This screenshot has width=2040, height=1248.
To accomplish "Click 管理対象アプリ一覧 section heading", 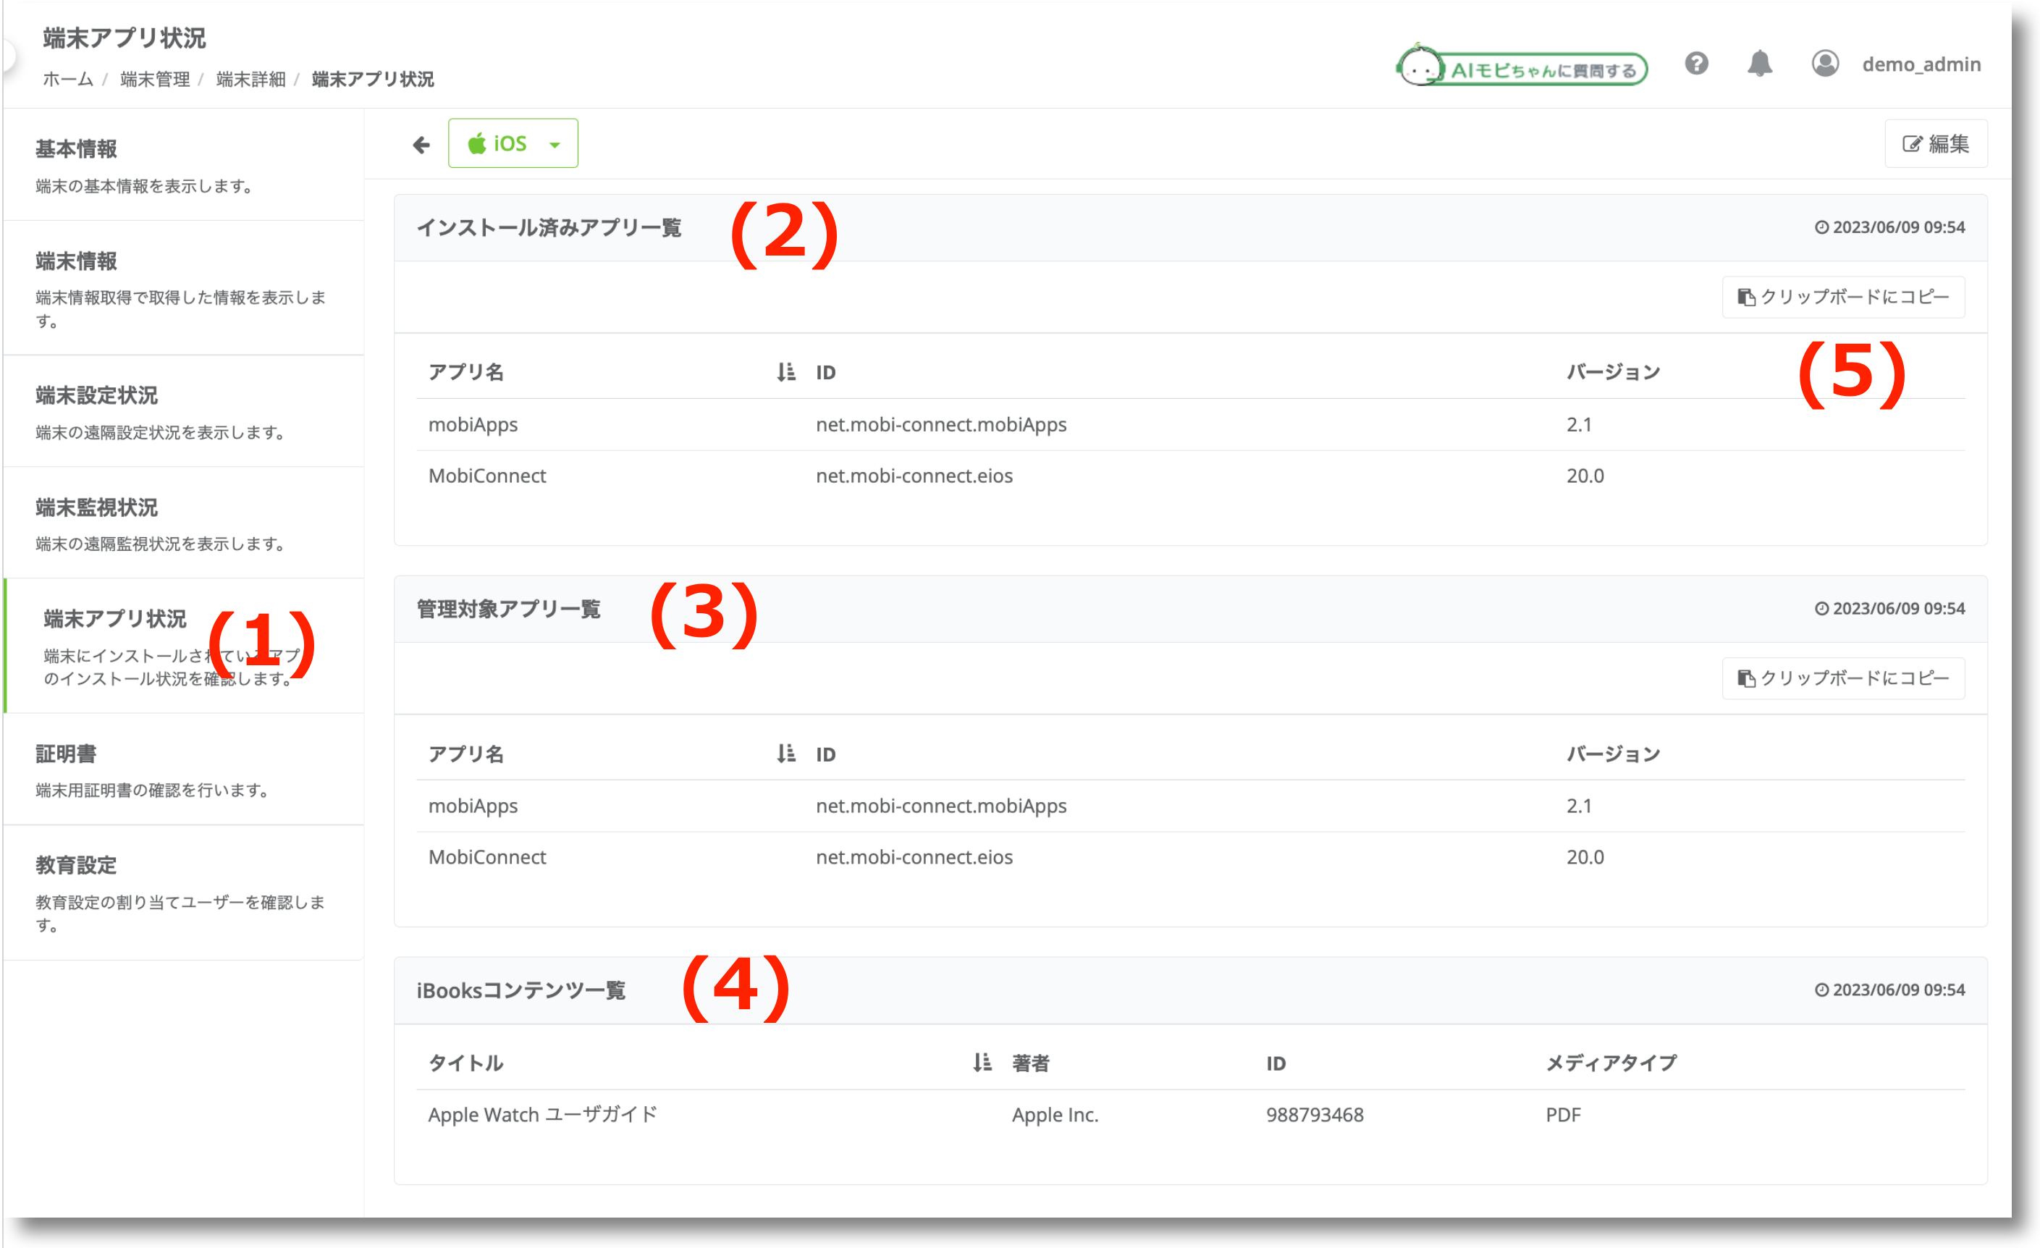I will (508, 609).
